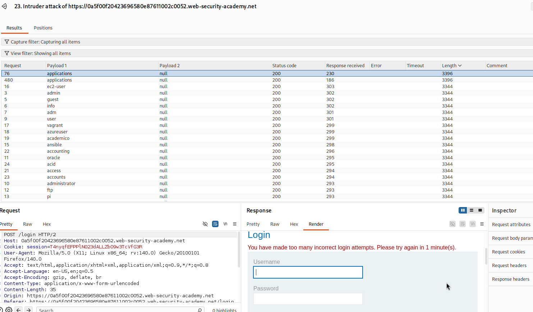This screenshot has width=533, height=312.
Task: Open the Hex tab in Response panel
Action: tap(294, 224)
